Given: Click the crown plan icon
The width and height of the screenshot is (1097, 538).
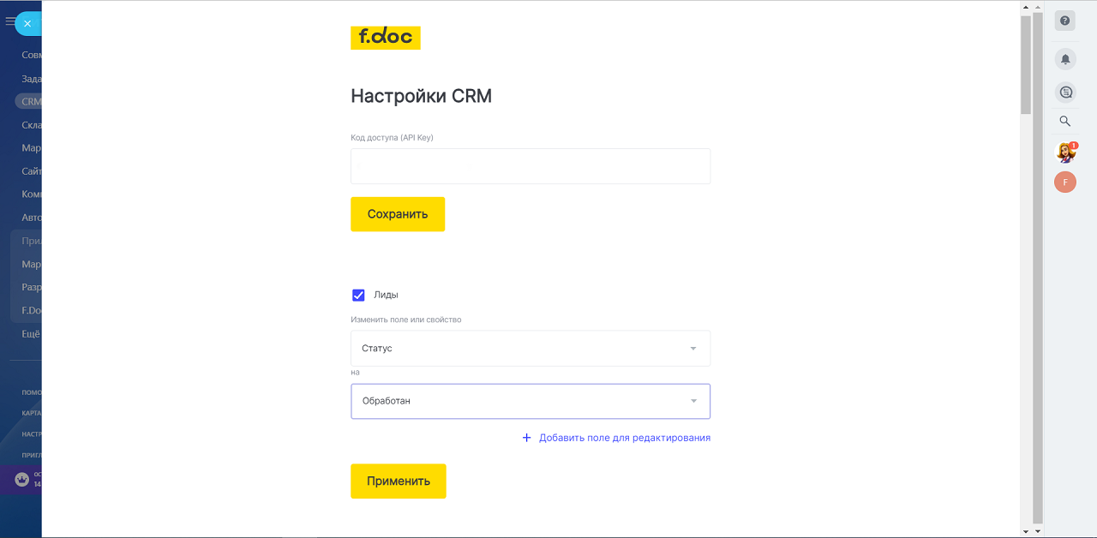Looking at the screenshot, I should 22,479.
